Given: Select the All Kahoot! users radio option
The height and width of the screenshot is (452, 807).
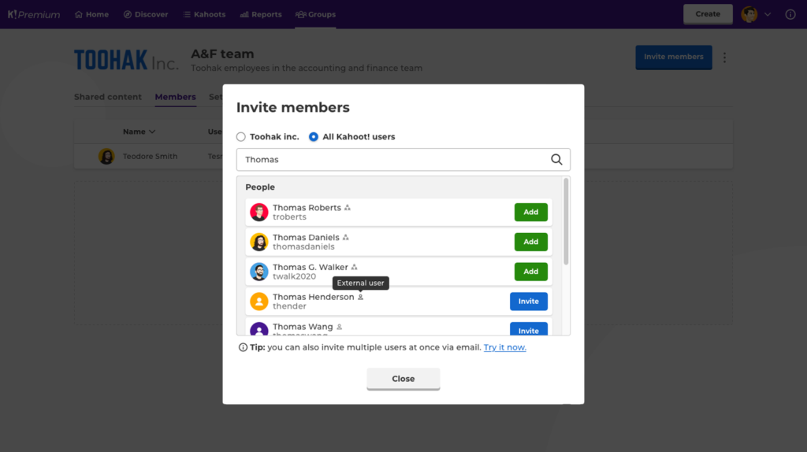Looking at the screenshot, I should coord(314,137).
